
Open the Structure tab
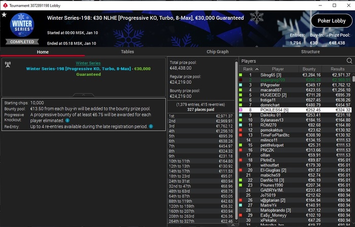click(310, 52)
